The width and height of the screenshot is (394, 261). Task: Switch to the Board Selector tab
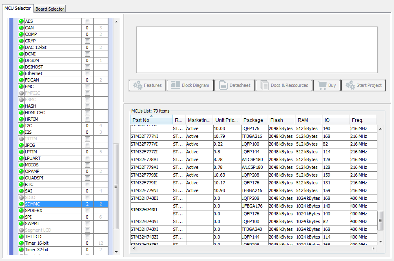[50, 9]
